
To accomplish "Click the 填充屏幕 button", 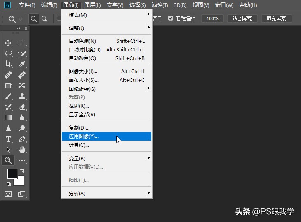I will (276, 18).
